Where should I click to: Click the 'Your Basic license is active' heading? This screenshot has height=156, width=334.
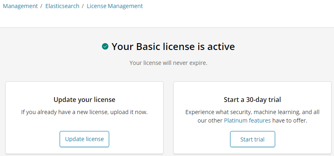click(x=173, y=46)
